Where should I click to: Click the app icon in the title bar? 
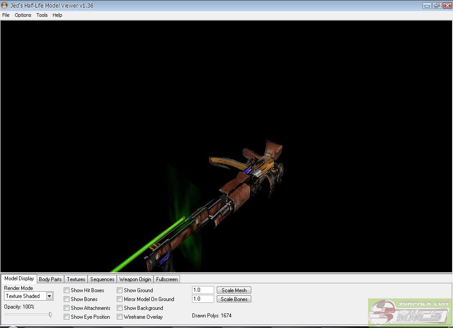click(x=5, y=6)
